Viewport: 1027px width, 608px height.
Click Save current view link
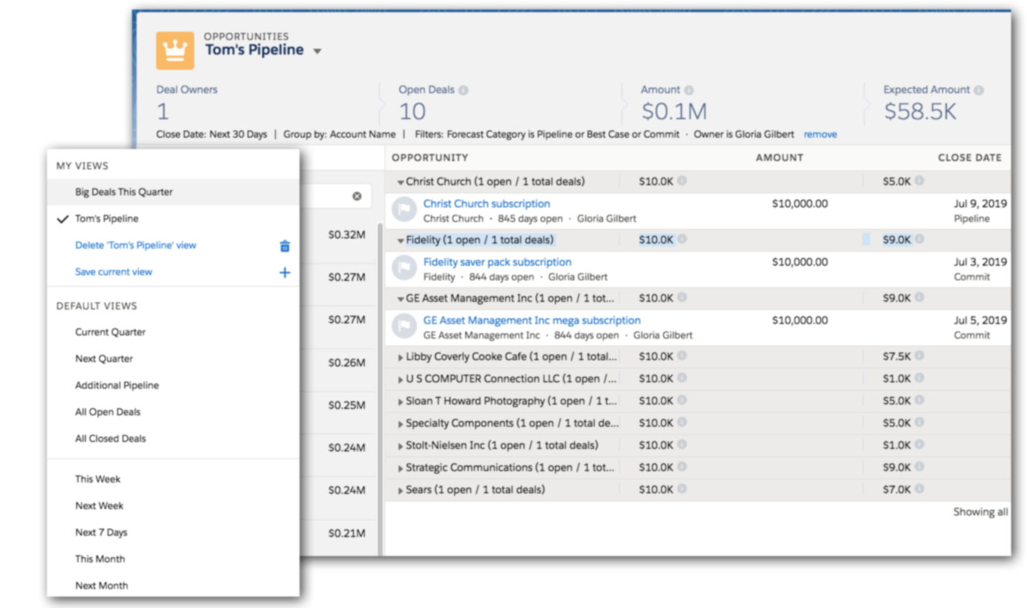pos(114,272)
